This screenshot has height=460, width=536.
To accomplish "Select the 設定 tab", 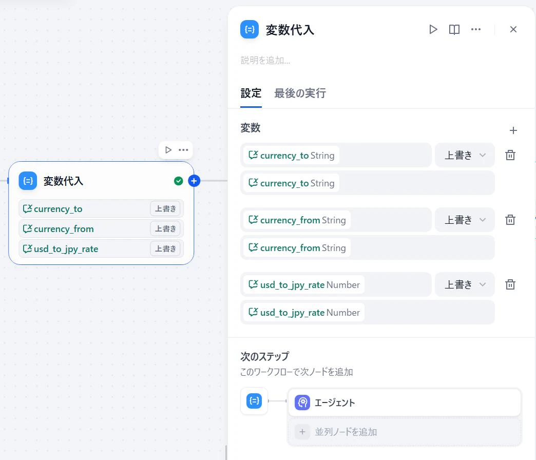I will (x=251, y=93).
